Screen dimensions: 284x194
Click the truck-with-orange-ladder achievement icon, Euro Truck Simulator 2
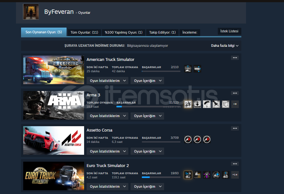(x=197, y=175)
